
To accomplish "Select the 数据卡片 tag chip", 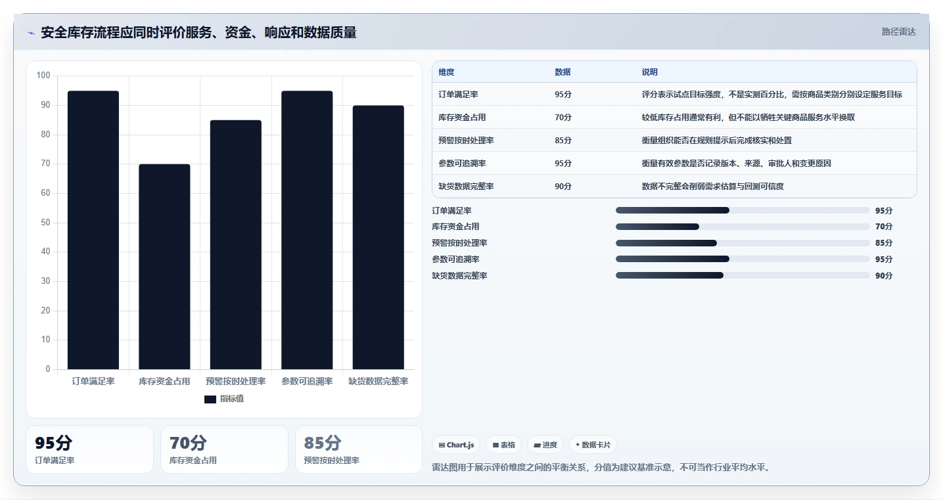I will pyautogui.click(x=593, y=445).
